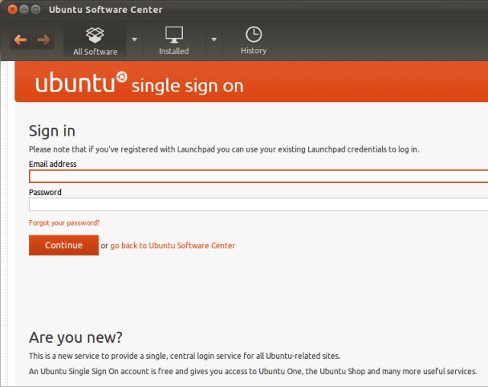Open the History view
488x387 pixels.
pyautogui.click(x=253, y=40)
